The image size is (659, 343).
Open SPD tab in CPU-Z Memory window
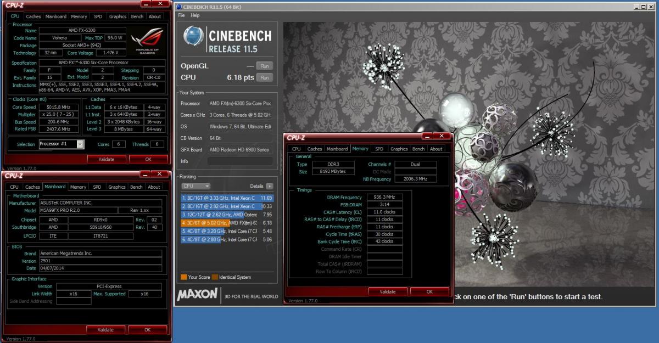(x=379, y=149)
